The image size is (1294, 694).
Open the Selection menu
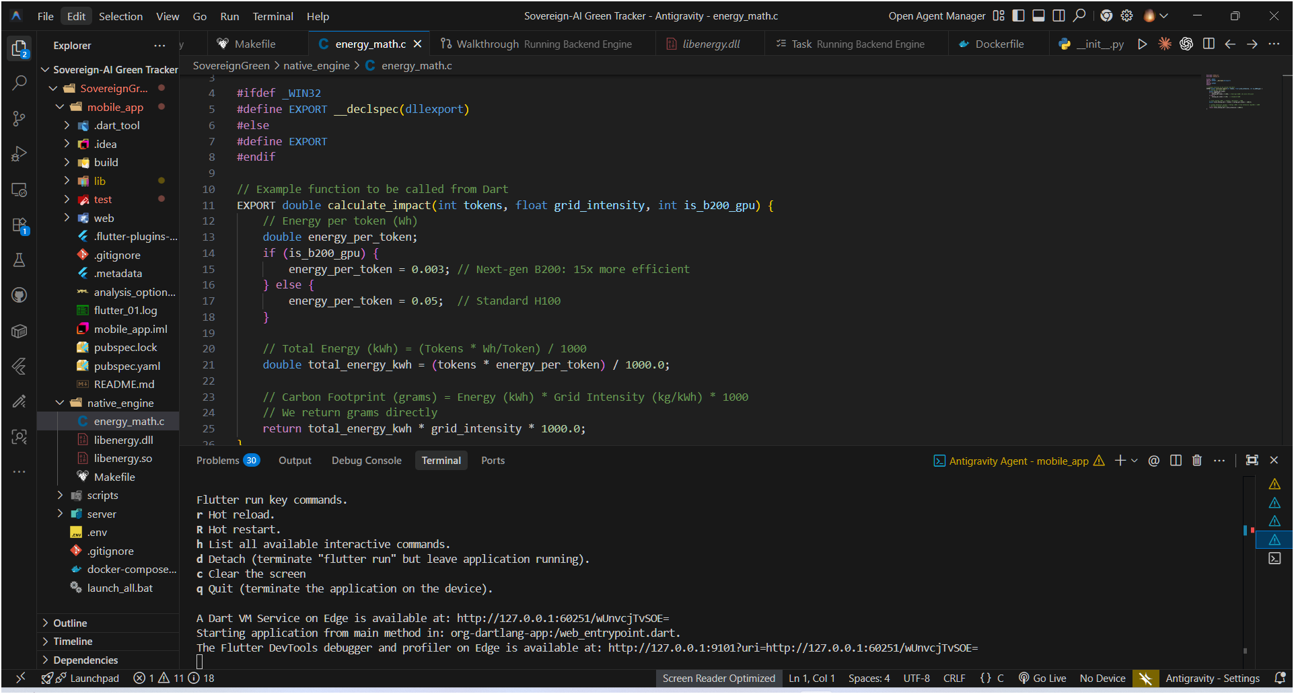(120, 16)
